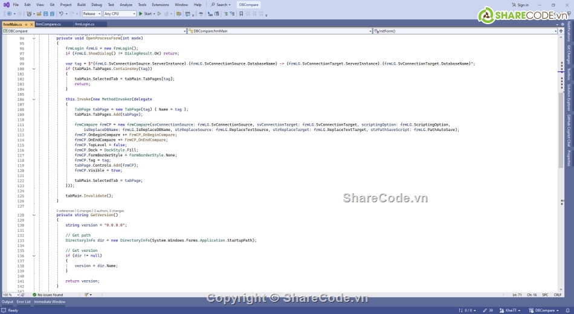The height and width of the screenshot is (314, 574).
Task: Open the Git Changes side panel
Action: [569, 54]
